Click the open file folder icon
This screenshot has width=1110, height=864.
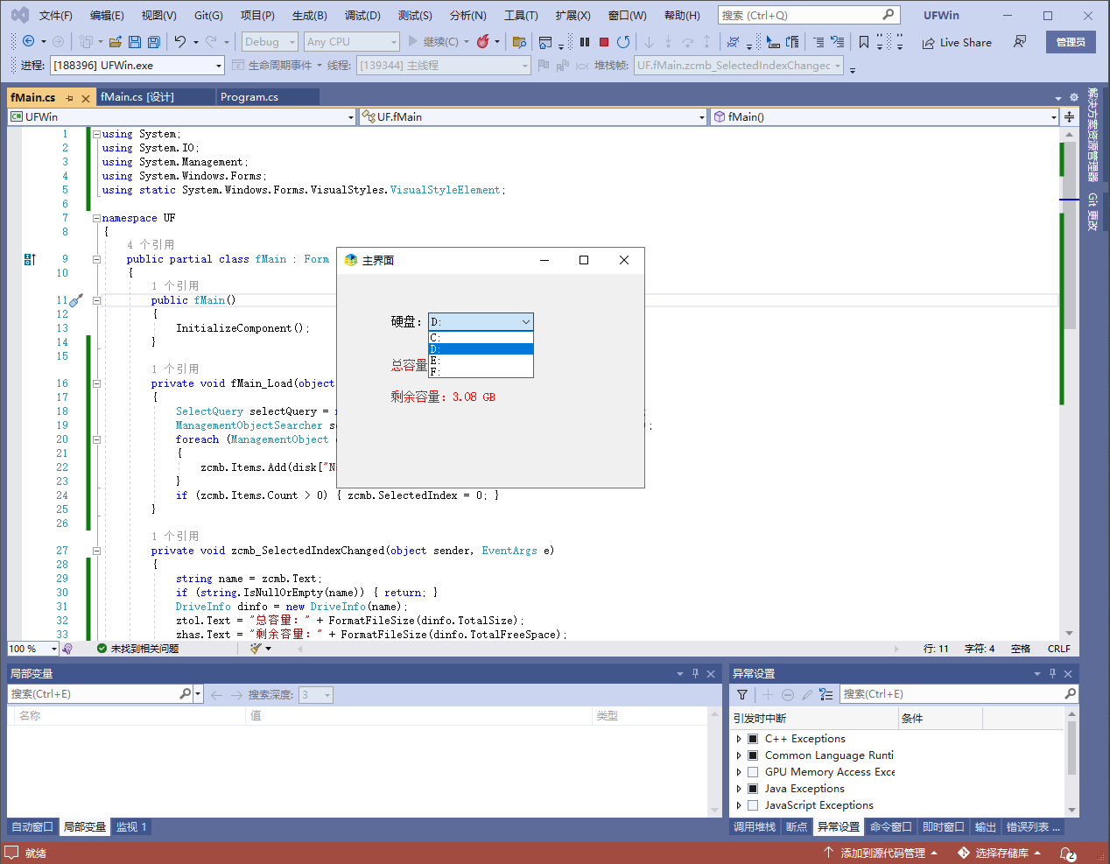point(116,41)
